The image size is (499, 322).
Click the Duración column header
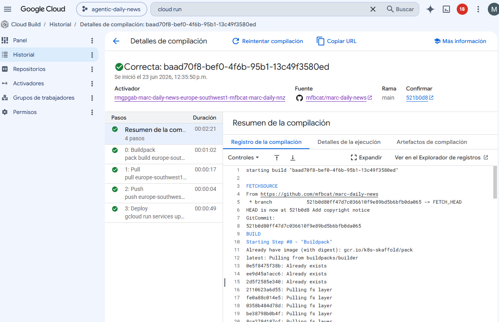click(205, 118)
